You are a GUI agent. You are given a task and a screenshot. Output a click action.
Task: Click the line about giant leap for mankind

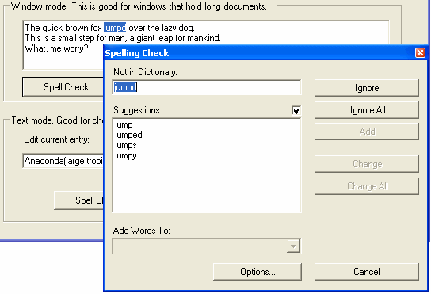click(123, 38)
